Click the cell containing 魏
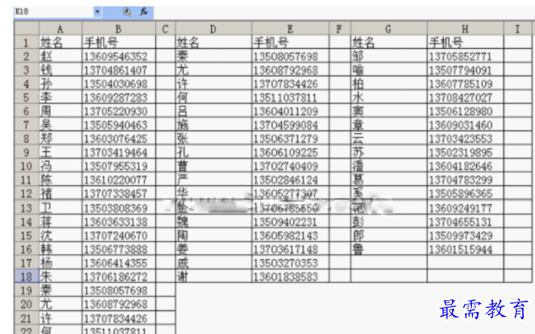Image resolution: width=535 pixels, height=334 pixels. [214, 222]
